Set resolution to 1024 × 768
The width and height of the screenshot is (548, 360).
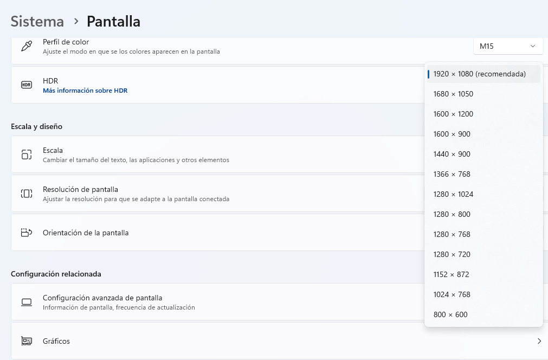tap(483, 294)
